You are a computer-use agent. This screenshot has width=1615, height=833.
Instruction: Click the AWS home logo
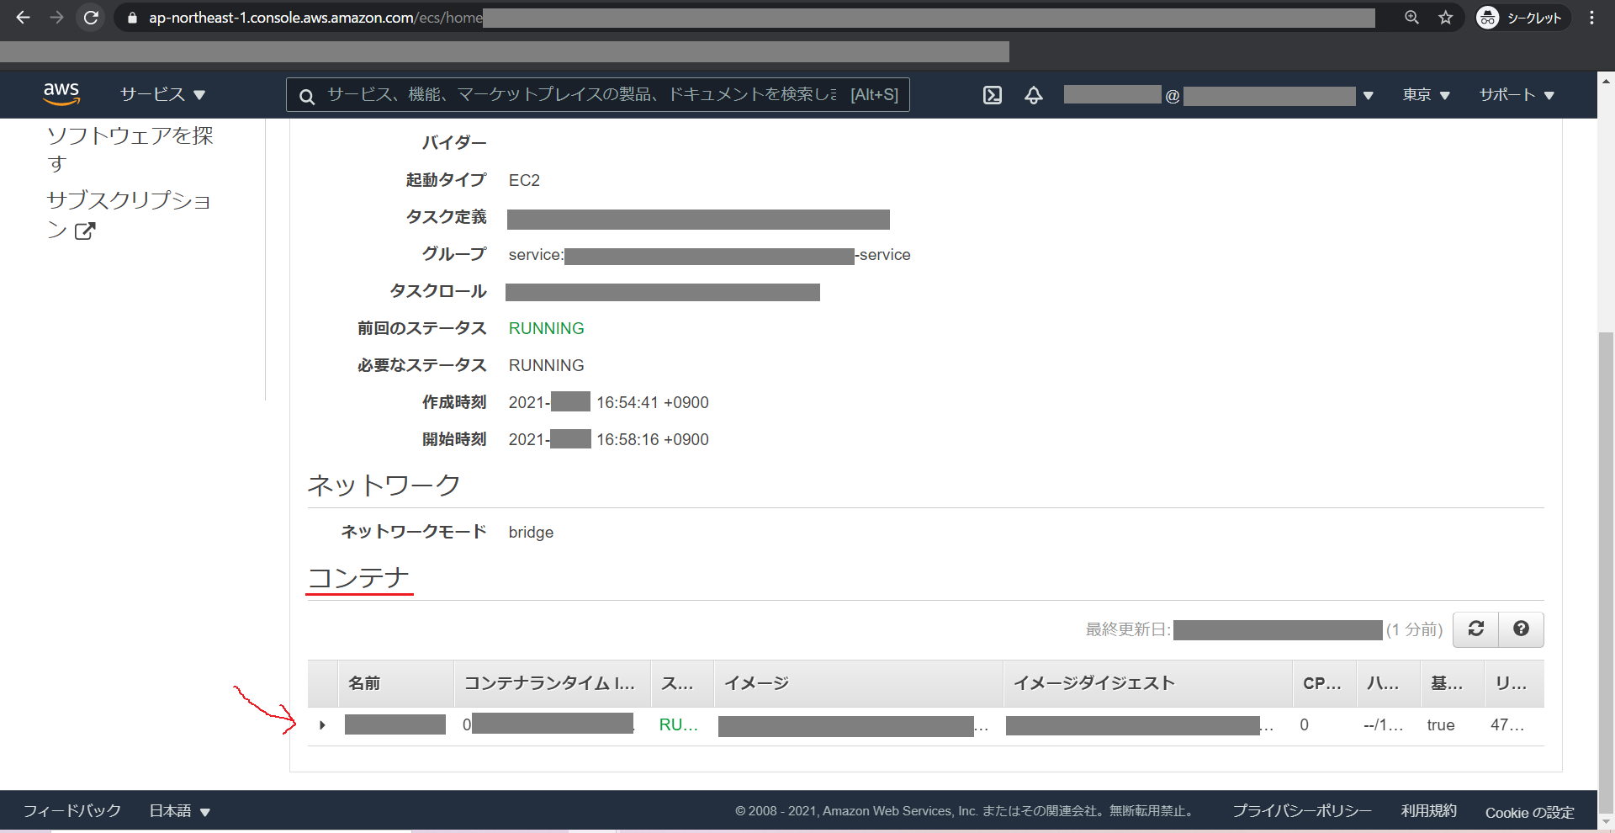[61, 94]
